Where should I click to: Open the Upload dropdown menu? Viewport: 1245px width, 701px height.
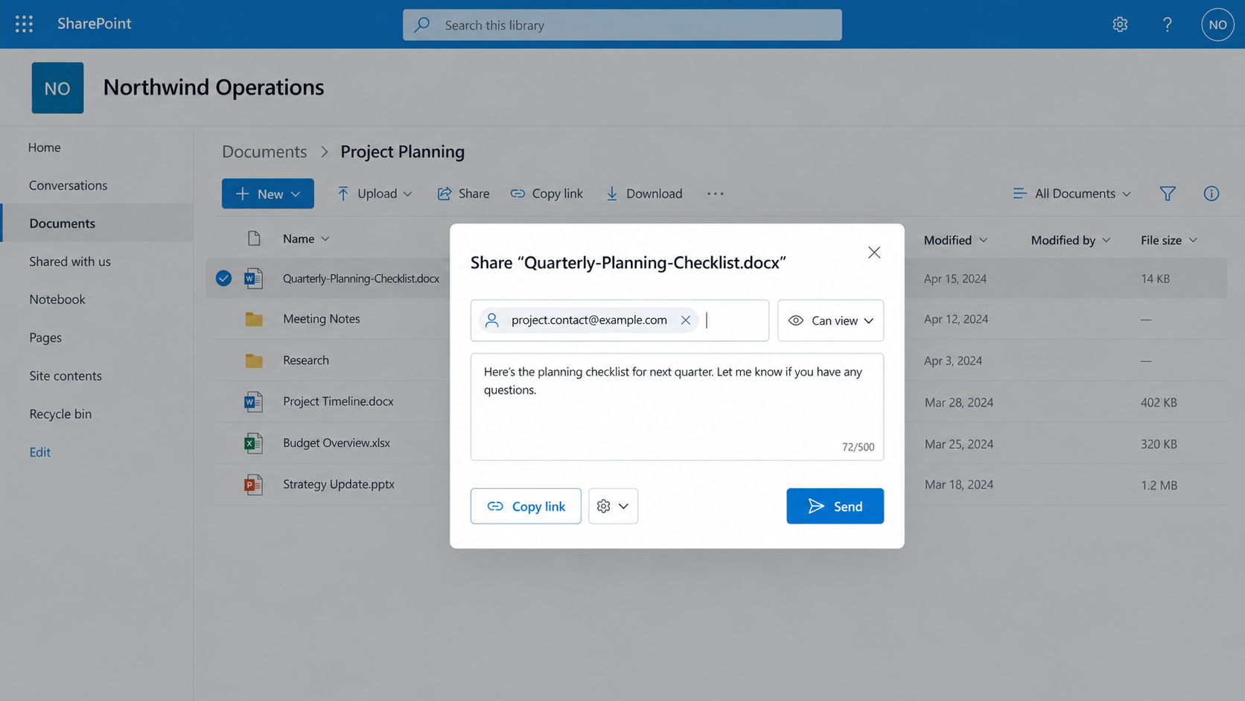click(x=375, y=194)
